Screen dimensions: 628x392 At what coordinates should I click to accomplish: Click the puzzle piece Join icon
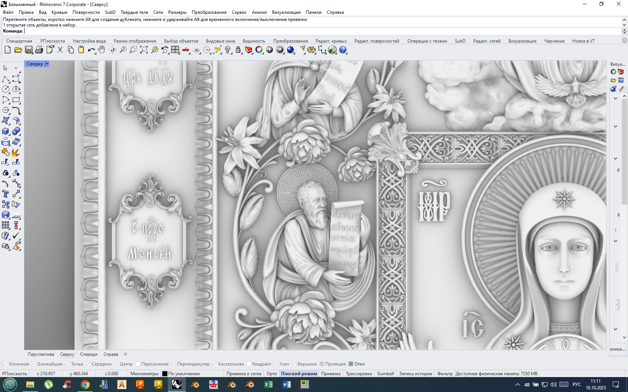[6, 152]
